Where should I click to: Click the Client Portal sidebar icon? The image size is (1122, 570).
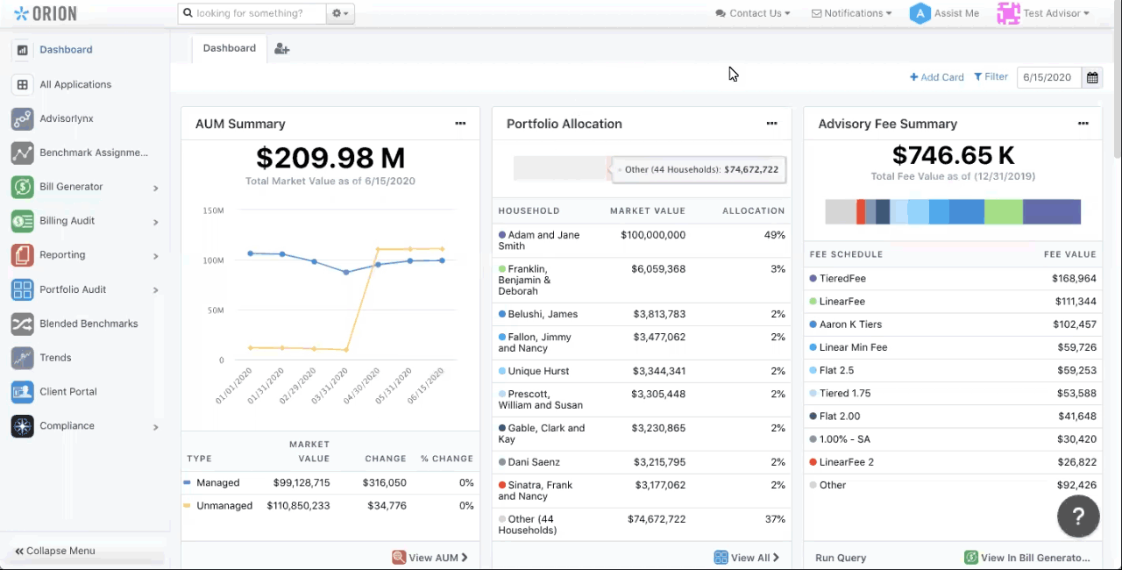click(x=23, y=392)
